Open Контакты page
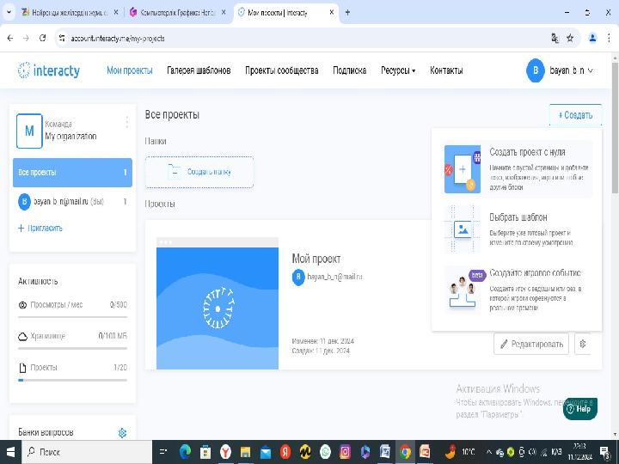Image resolution: width=619 pixels, height=464 pixels. click(446, 70)
